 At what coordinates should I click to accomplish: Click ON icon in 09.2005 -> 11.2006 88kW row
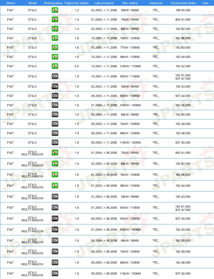[x=55, y=133]
